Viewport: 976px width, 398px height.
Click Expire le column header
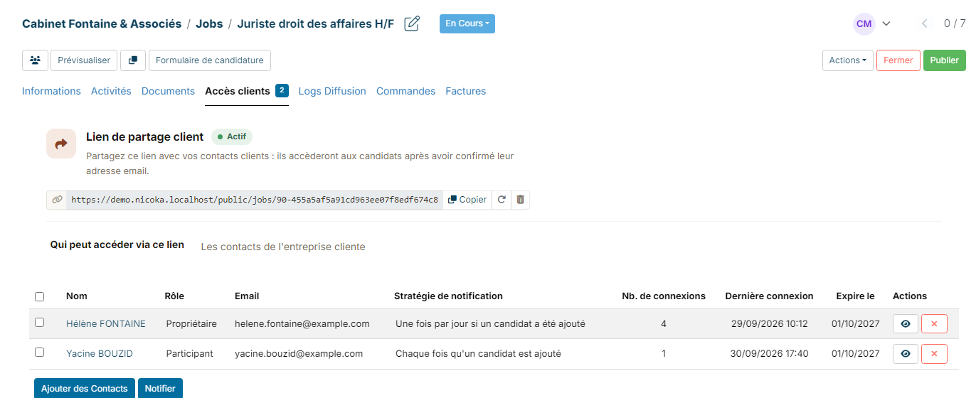[855, 296]
